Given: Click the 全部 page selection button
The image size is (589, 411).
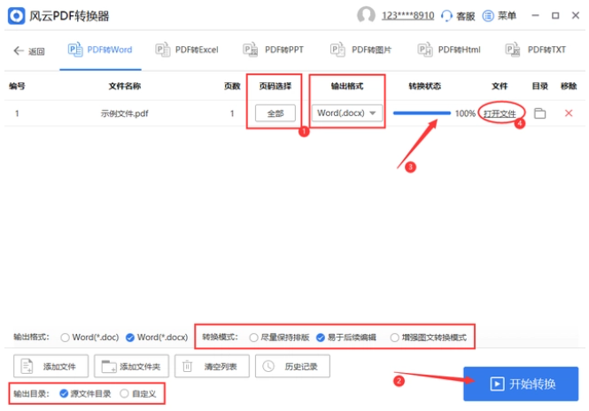Looking at the screenshot, I should click(x=275, y=113).
